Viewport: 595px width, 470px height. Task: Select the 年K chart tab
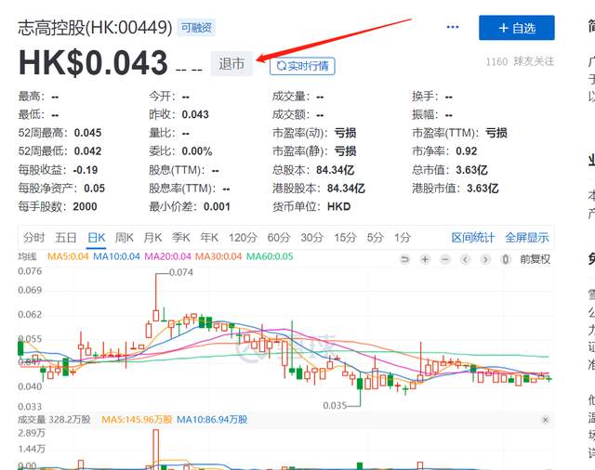coord(209,238)
